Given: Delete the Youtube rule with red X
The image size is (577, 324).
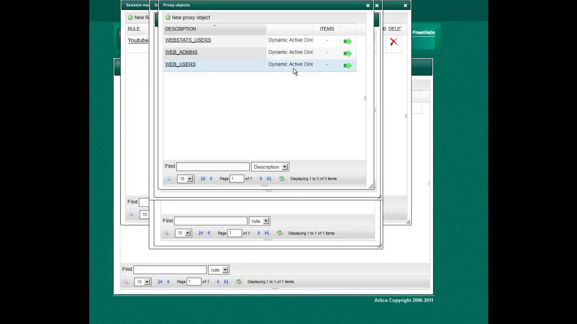Looking at the screenshot, I should [394, 42].
